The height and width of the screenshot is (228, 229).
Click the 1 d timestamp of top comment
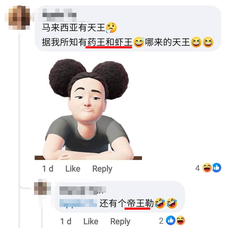coord(48,169)
